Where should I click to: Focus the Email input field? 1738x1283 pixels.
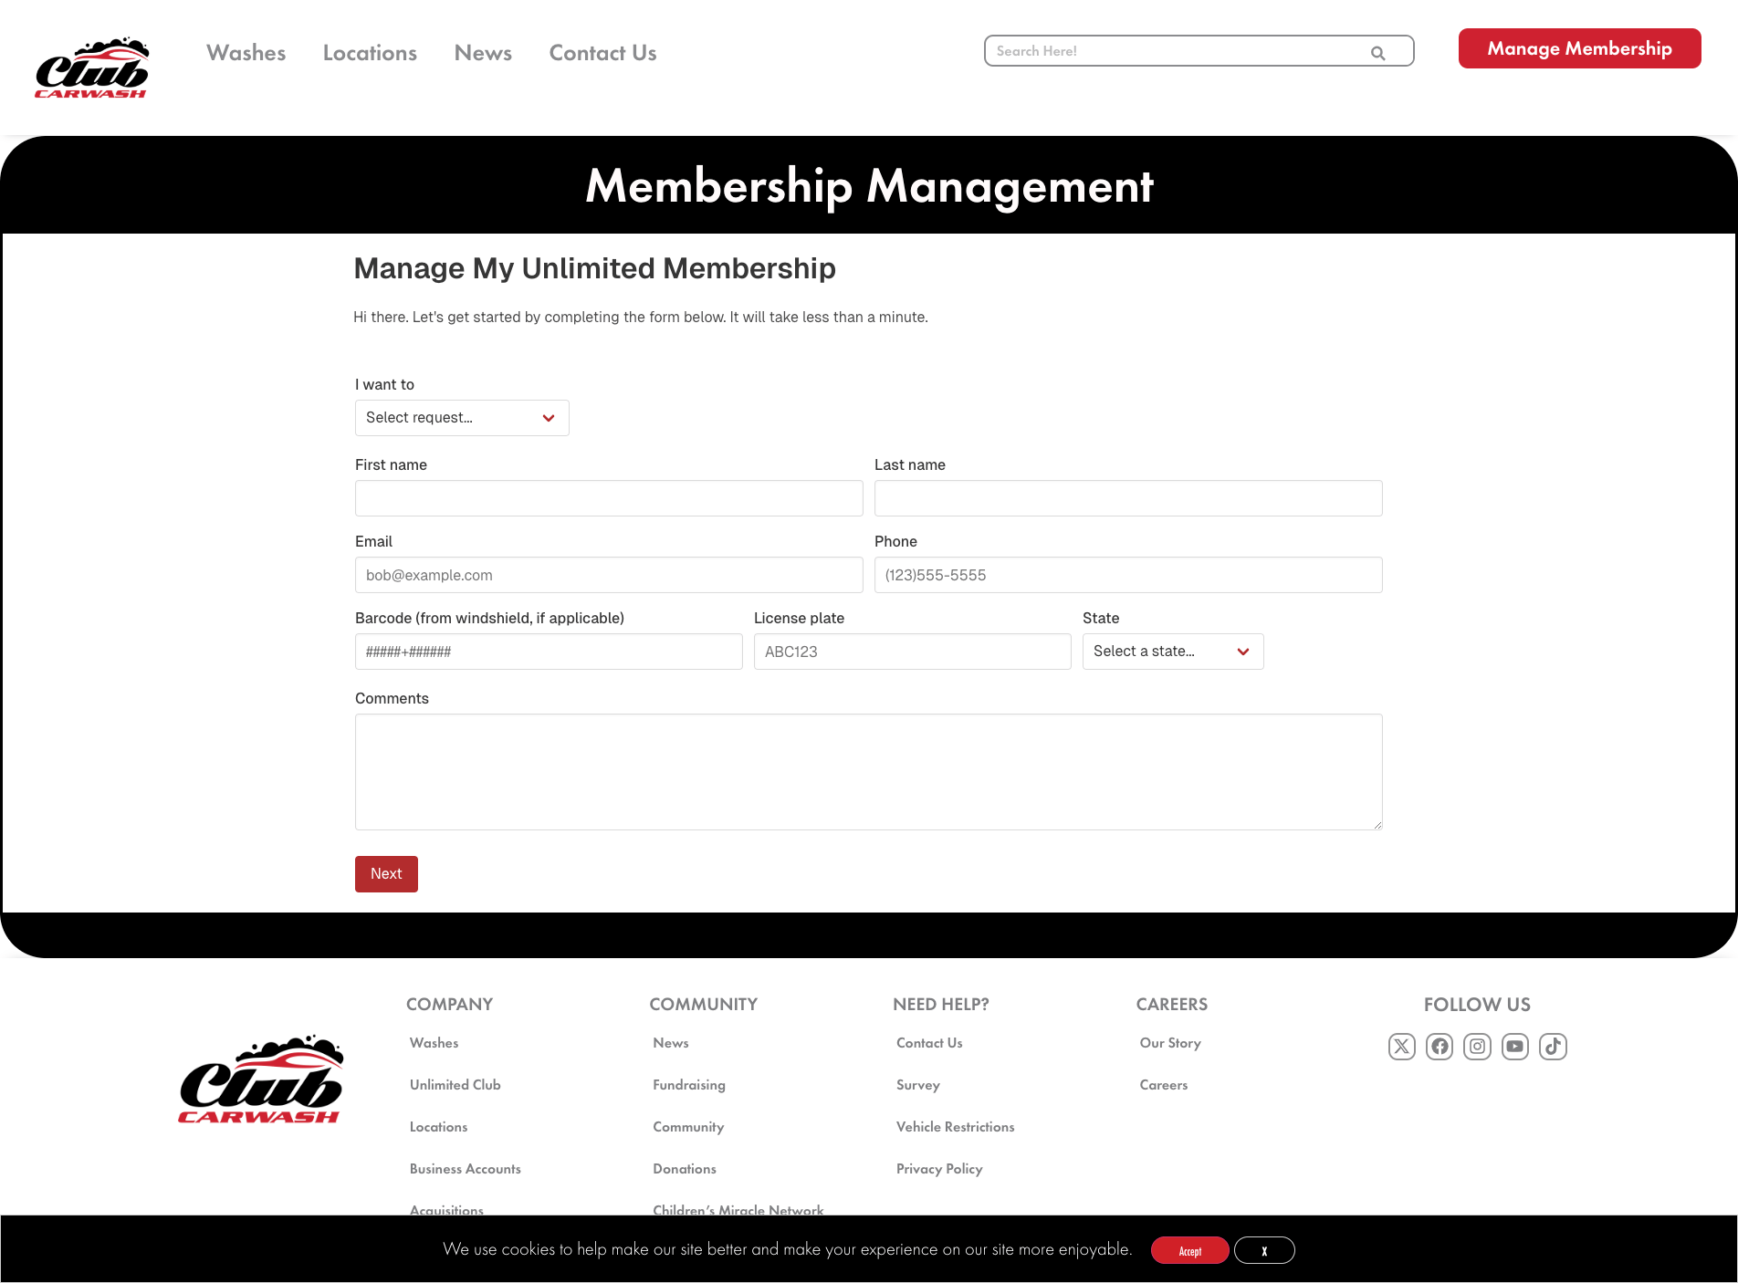click(608, 575)
